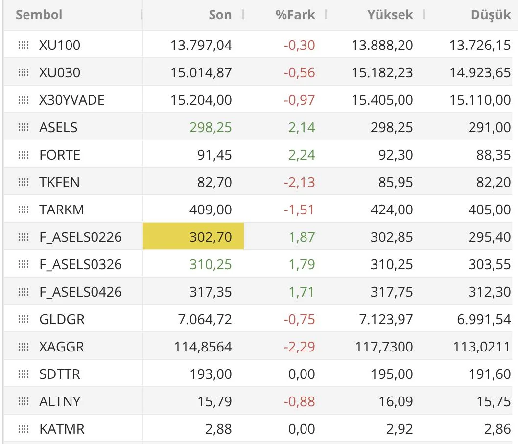Click the drag handle icon beside F_ASELS0226
The image size is (518, 444).
pos(23,237)
